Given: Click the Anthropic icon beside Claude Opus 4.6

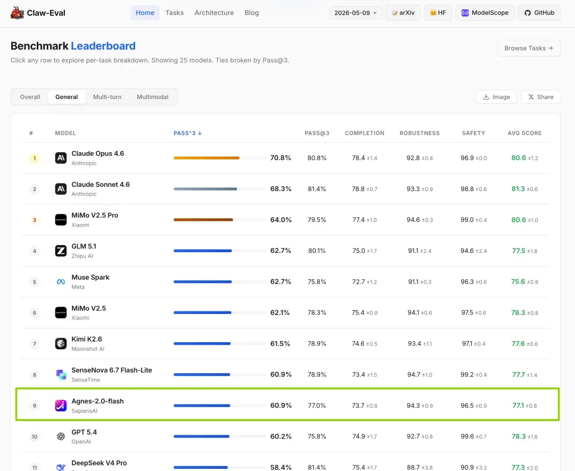Looking at the screenshot, I should click(x=61, y=158).
